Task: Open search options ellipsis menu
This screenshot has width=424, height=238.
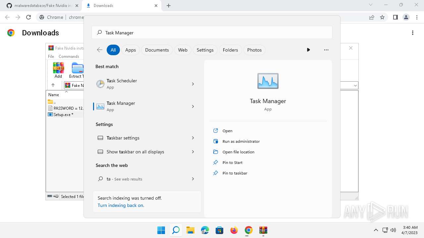Action: 326,50
